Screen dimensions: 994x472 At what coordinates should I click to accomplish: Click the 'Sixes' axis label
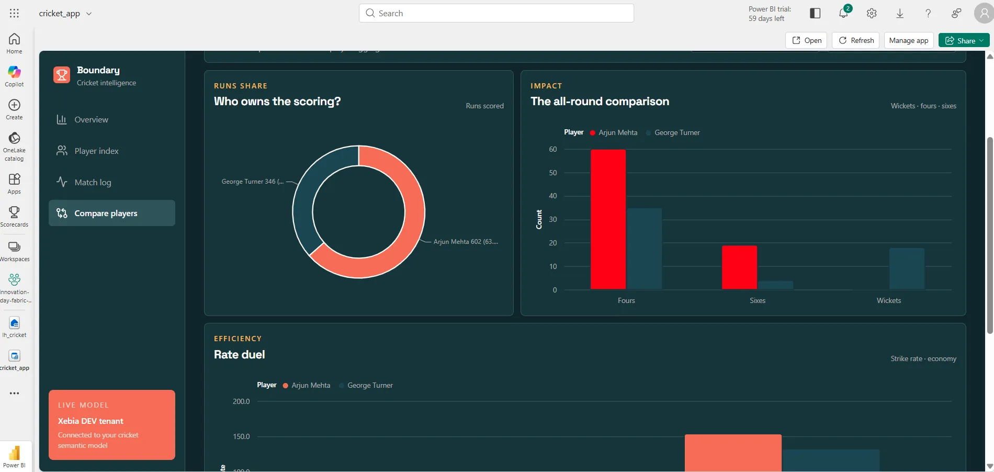758,300
